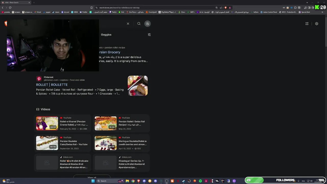Open the Twitch bookmark
Viewport: 327px width, 184px height.
pos(113,12)
